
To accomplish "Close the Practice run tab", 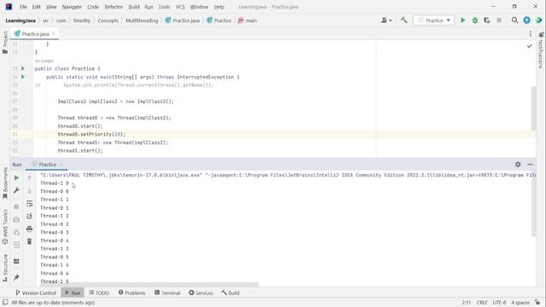I will (x=61, y=165).
